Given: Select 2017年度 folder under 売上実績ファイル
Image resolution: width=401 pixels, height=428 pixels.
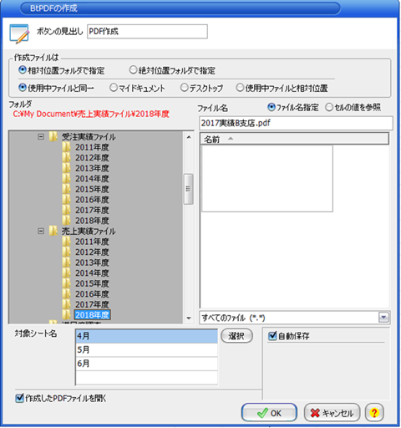Looking at the screenshot, I should click(92, 304).
